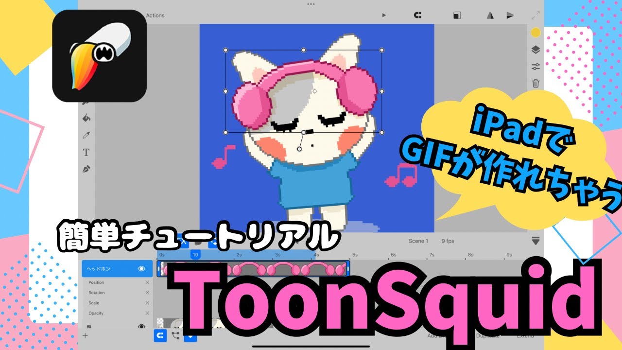The height and width of the screenshot is (350, 622).
Task: Play the animation preview
Action: (x=384, y=16)
